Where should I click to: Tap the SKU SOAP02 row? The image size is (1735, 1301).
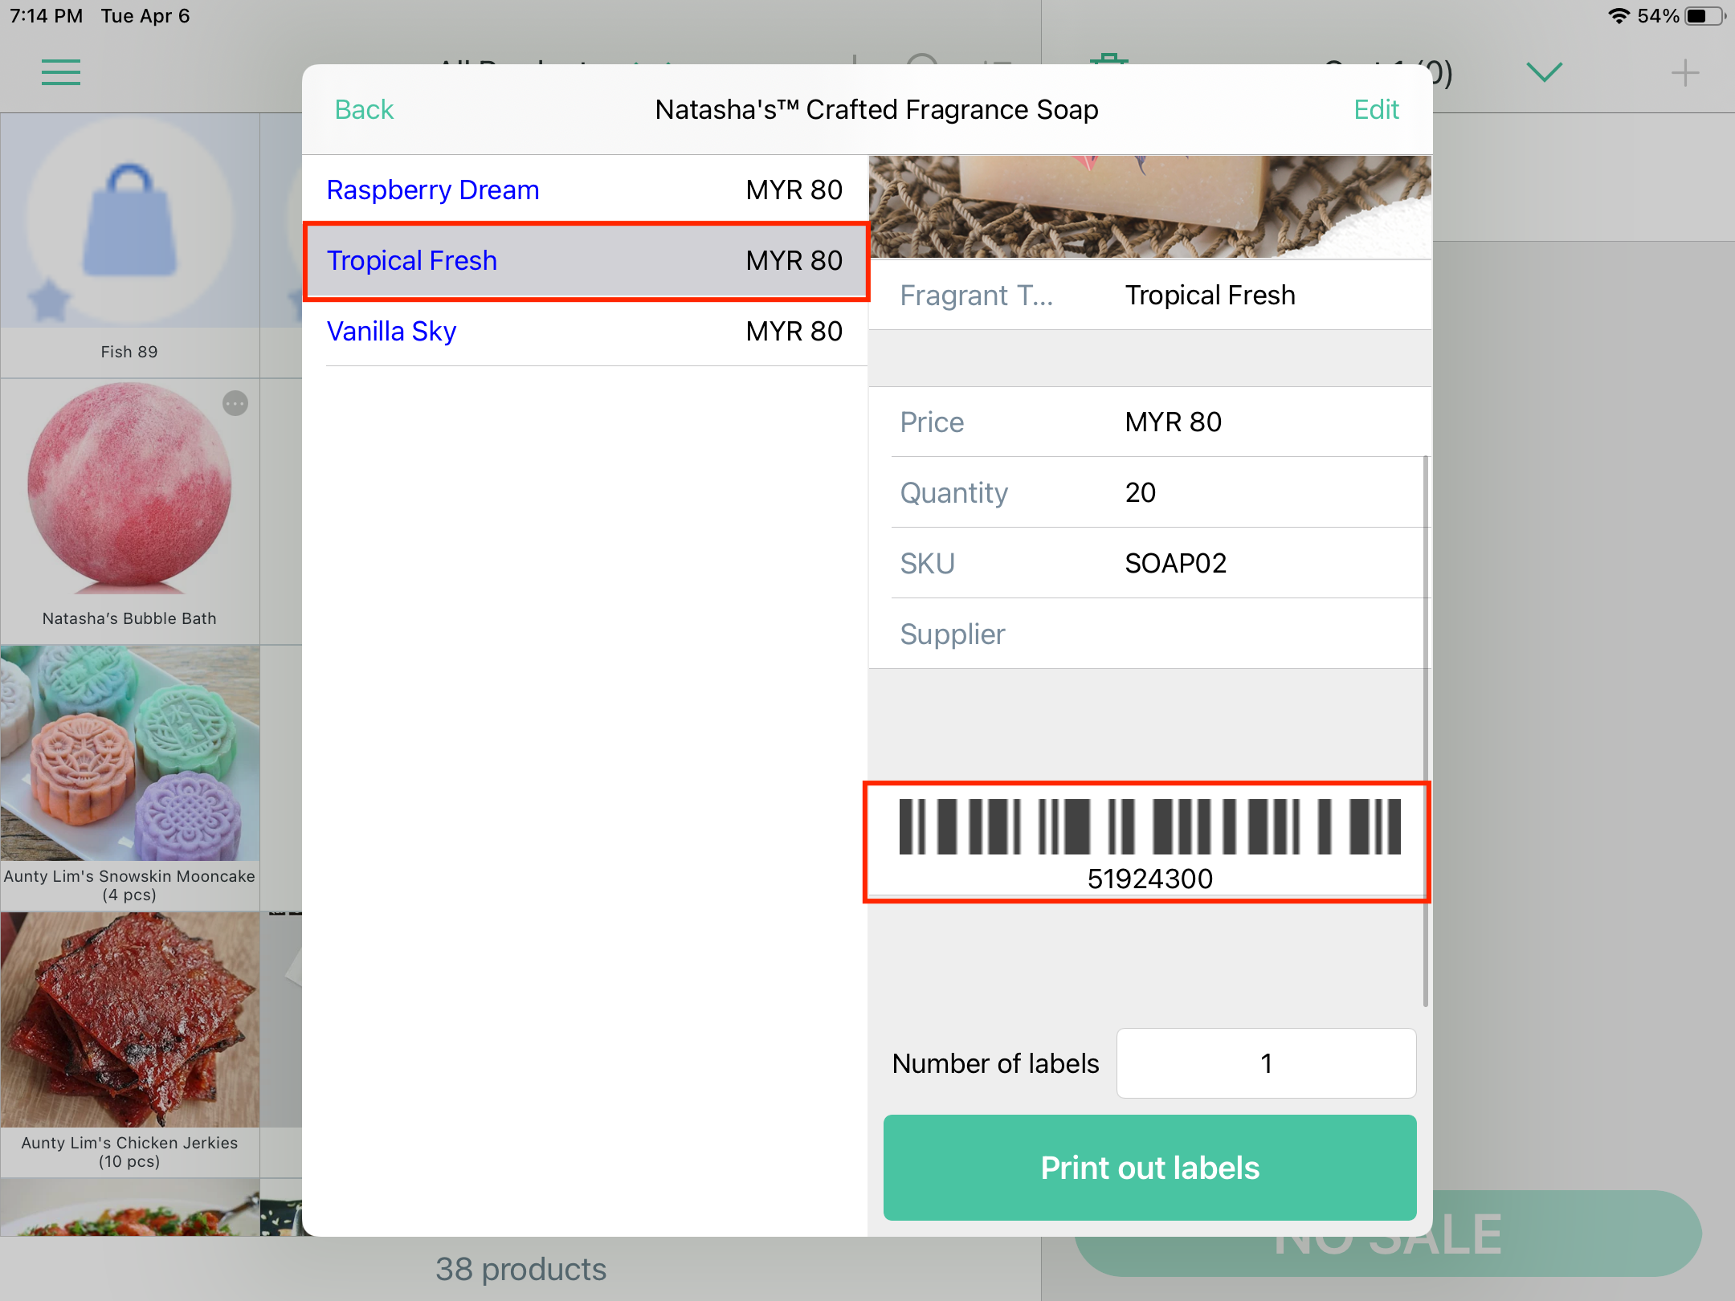[x=1149, y=563]
